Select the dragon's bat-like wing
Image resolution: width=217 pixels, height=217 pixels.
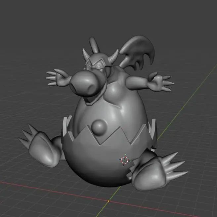pyautogui.click(x=137, y=53)
